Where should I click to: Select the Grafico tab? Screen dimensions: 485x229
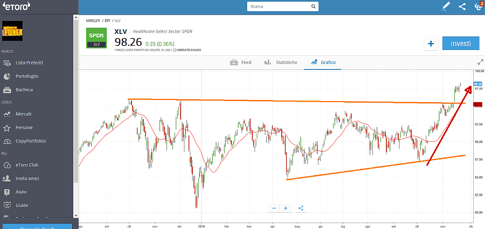(x=323, y=62)
